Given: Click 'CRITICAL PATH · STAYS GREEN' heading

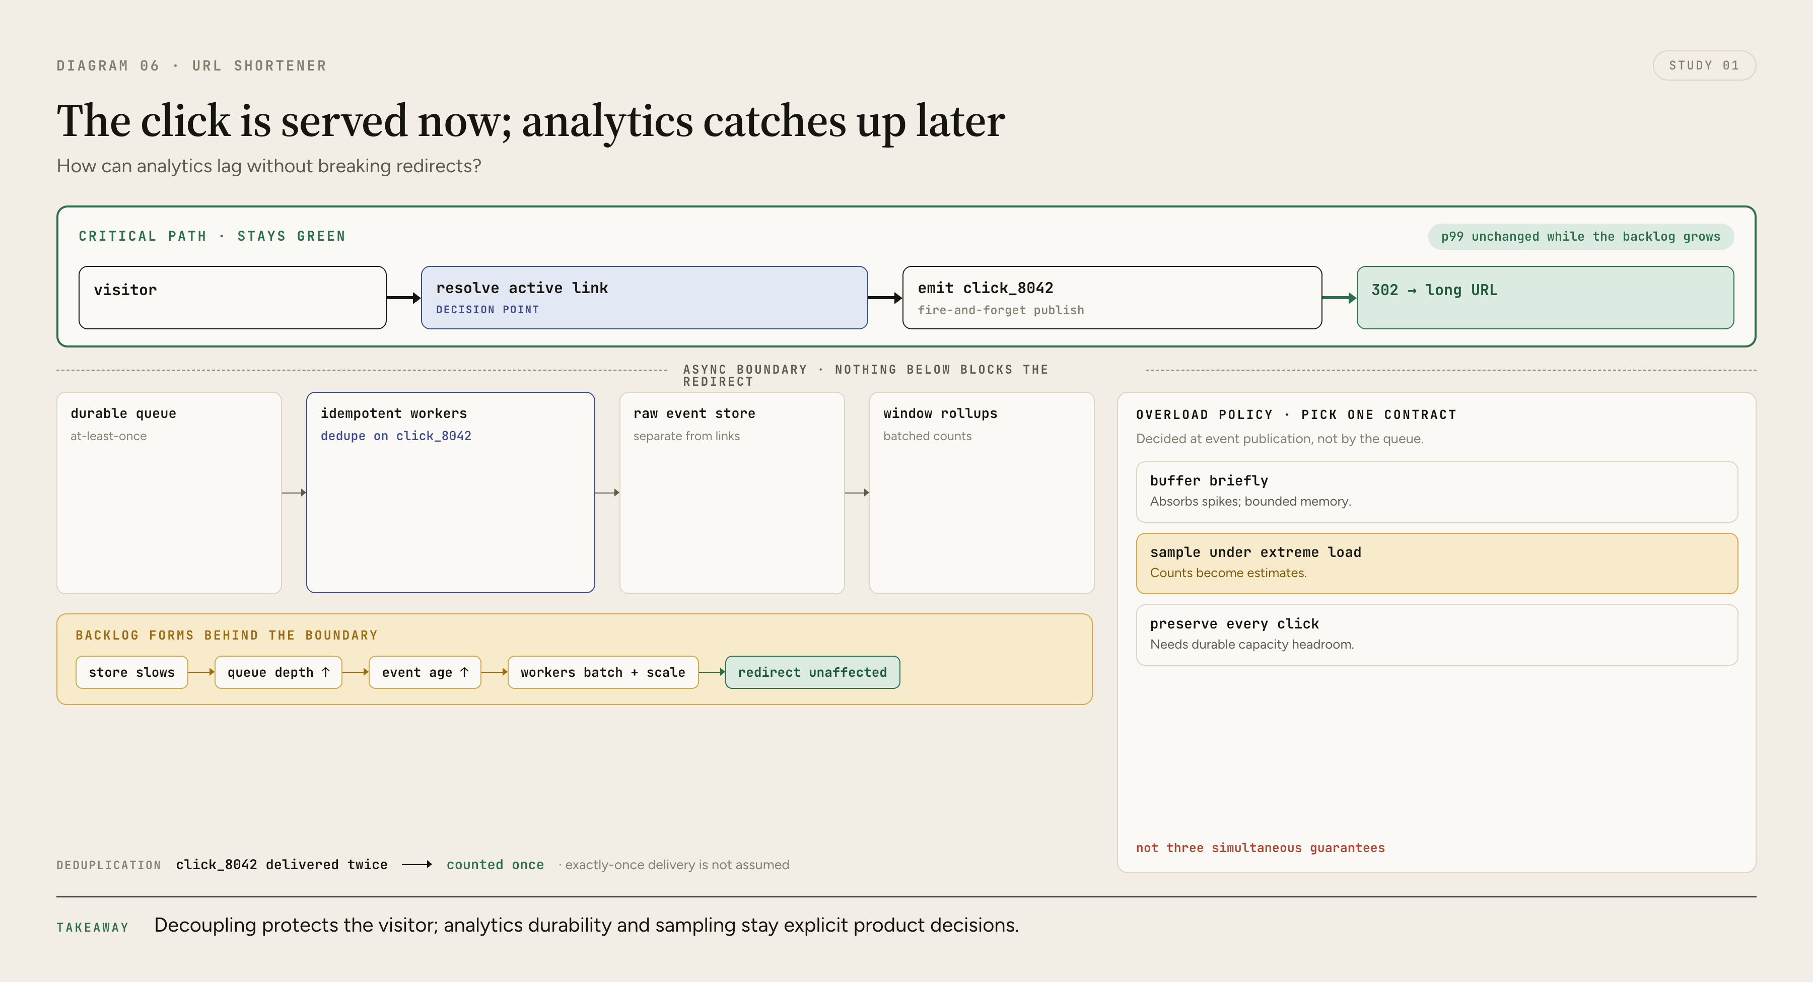Looking at the screenshot, I should pos(212,237).
